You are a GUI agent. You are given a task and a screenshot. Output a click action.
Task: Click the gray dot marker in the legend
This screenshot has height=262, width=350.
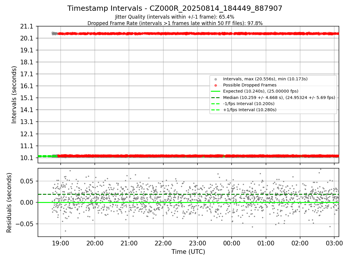pyautogui.click(x=216, y=79)
